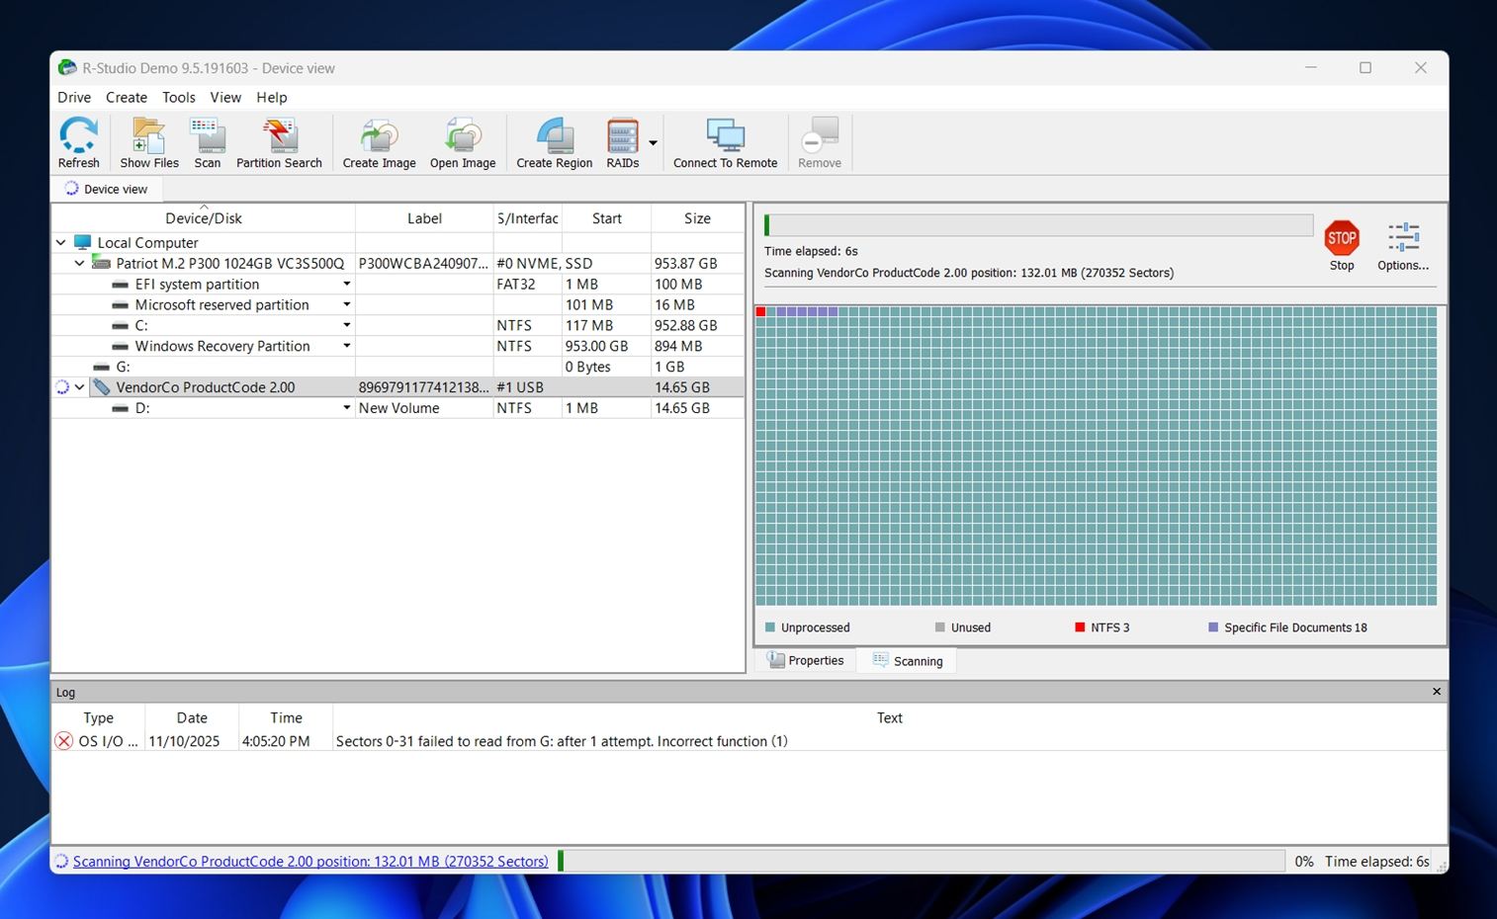Switch to the Properties tab
This screenshot has width=1497, height=919.
(x=806, y=661)
